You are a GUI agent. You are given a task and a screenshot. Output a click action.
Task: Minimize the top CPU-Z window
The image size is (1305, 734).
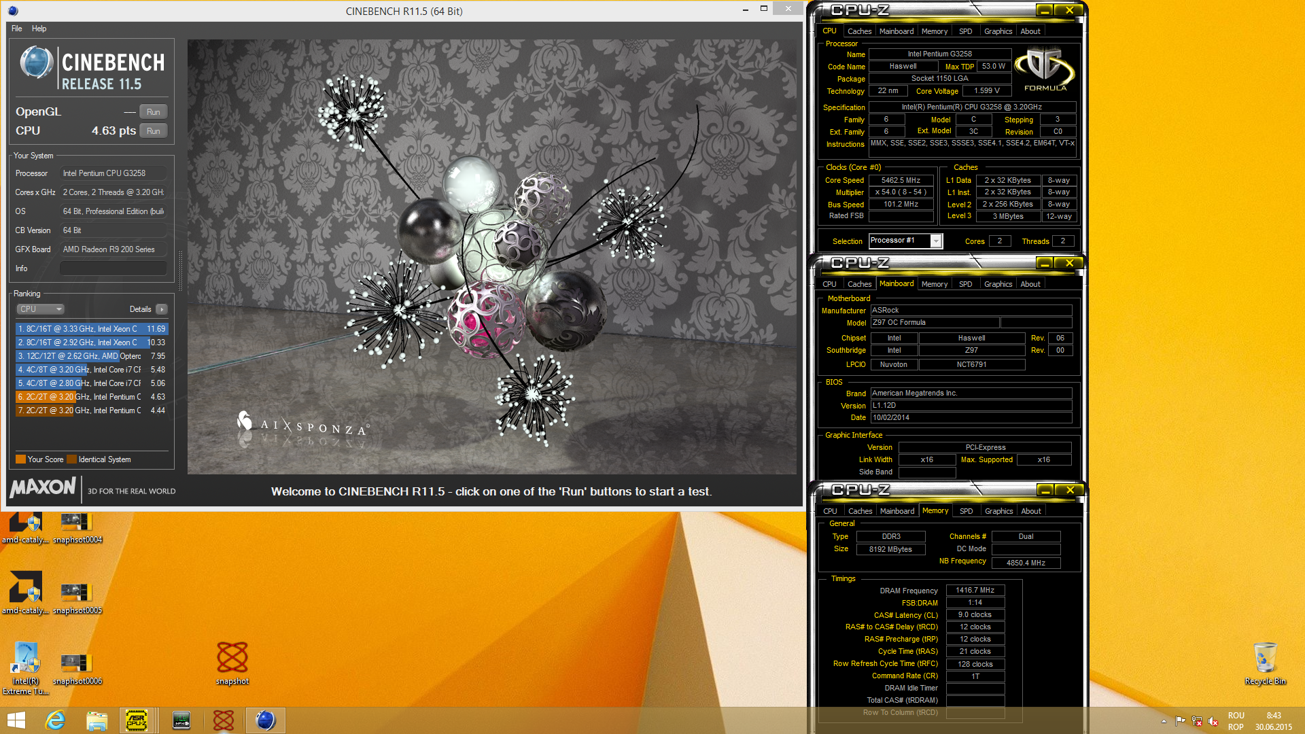pos(1045,10)
